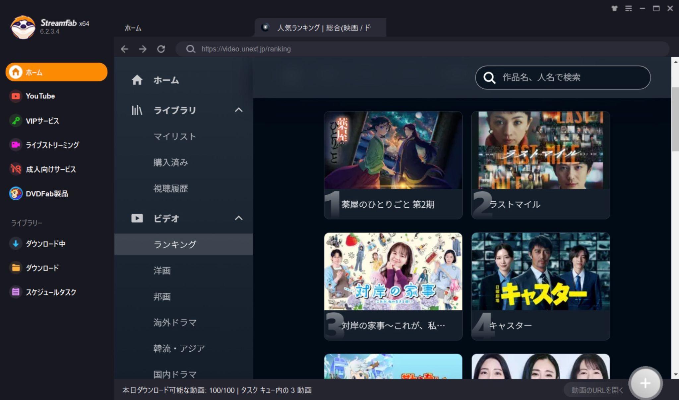Viewport: 679px width, 400px height.
Task: Open the hamburger menu in title bar
Action: (x=628, y=9)
